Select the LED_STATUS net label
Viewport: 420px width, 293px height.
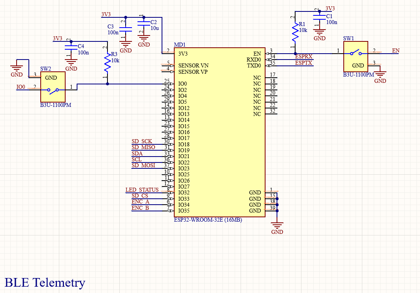(x=142, y=190)
